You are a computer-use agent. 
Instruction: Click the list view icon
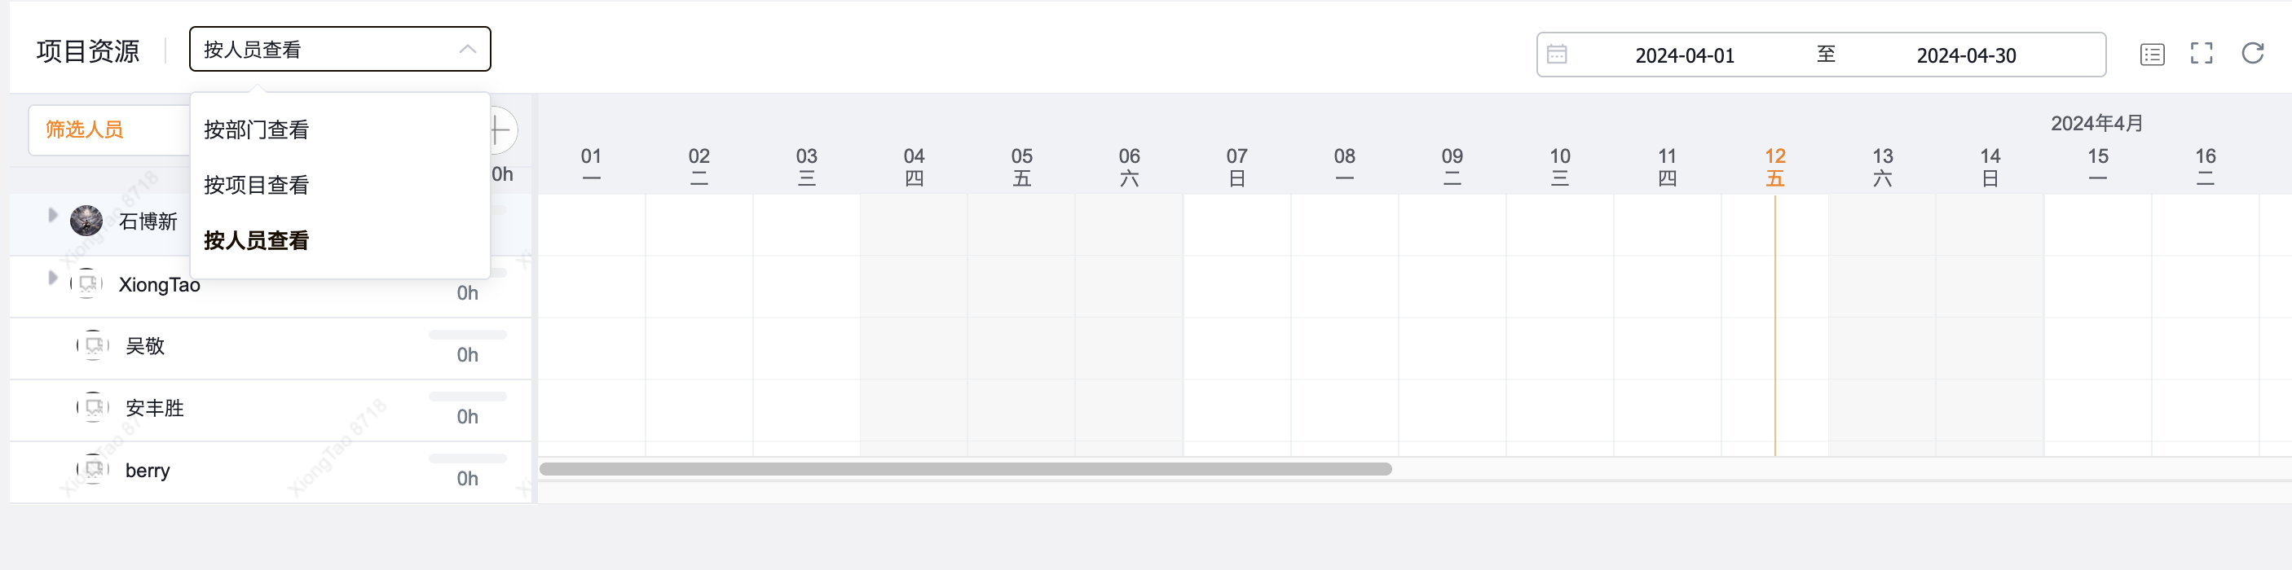(x=2152, y=55)
